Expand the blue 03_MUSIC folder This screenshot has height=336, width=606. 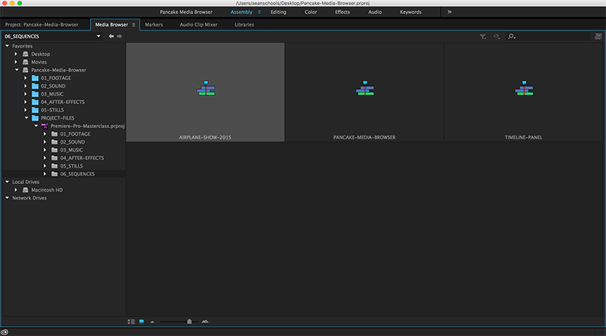26,94
